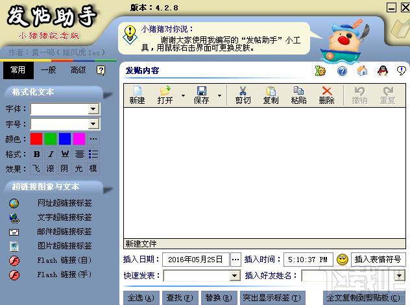Viewport: 410px width, 305px height.
Task: Open the settings gear icon in header
Action: (x=320, y=71)
